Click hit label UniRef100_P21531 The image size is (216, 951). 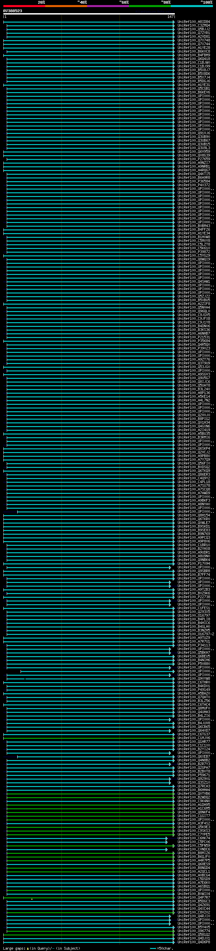pos(194,337)
